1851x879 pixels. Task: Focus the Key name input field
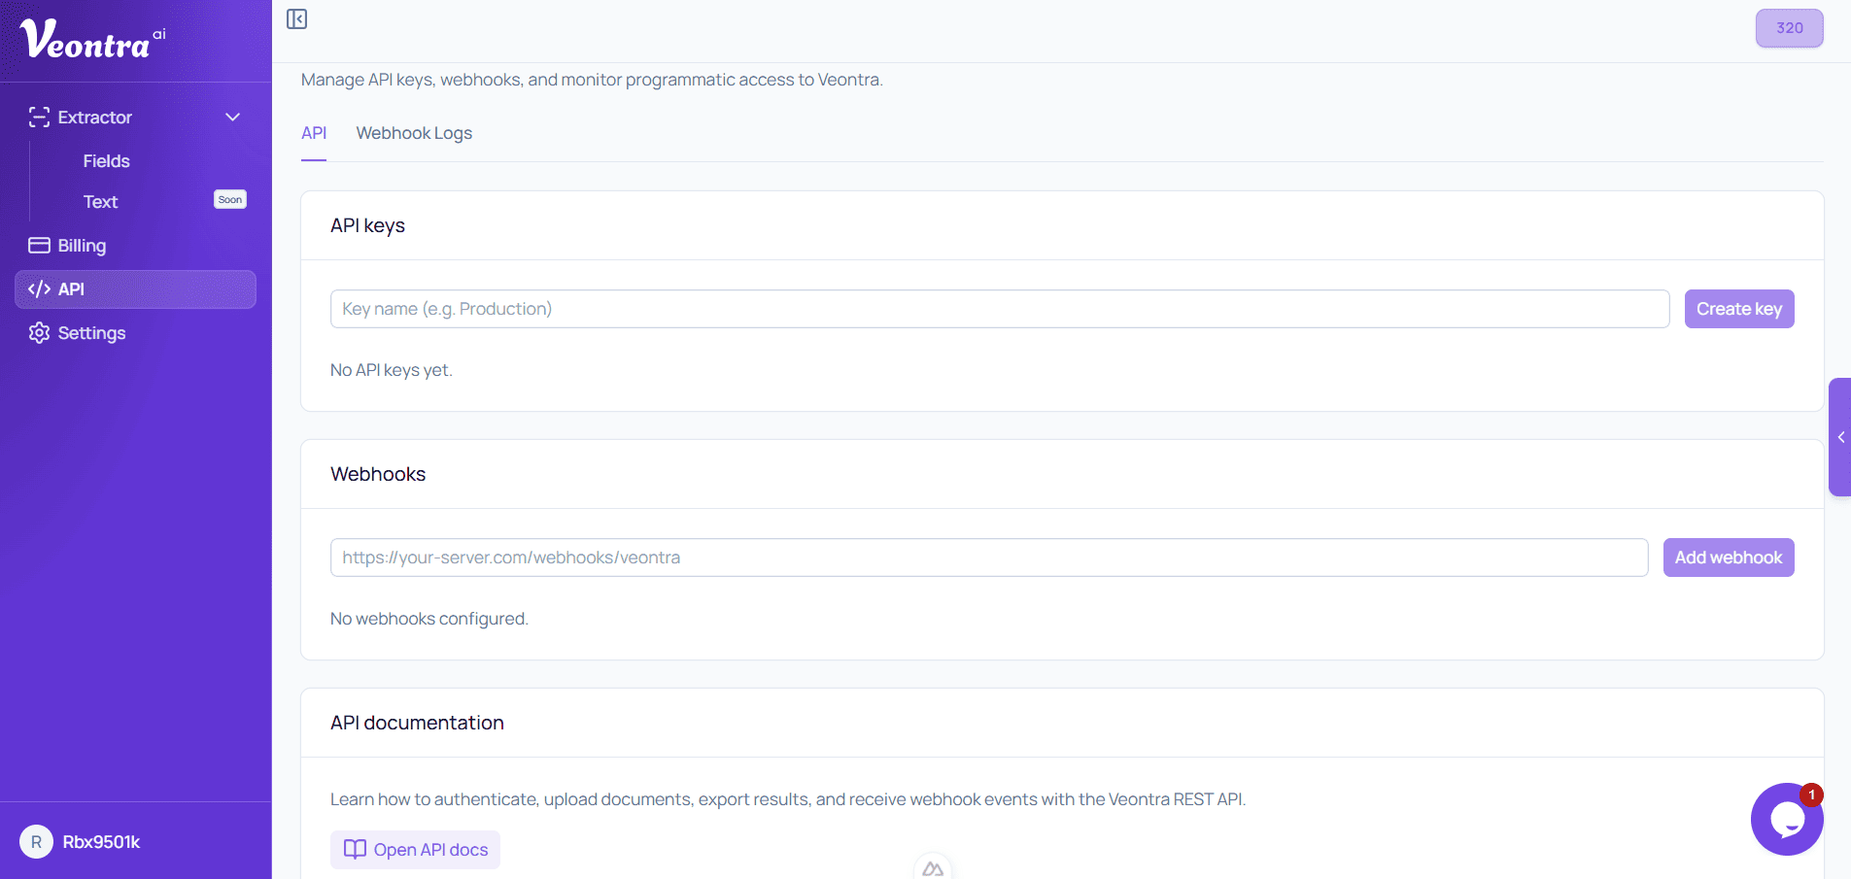(1000, 309)
